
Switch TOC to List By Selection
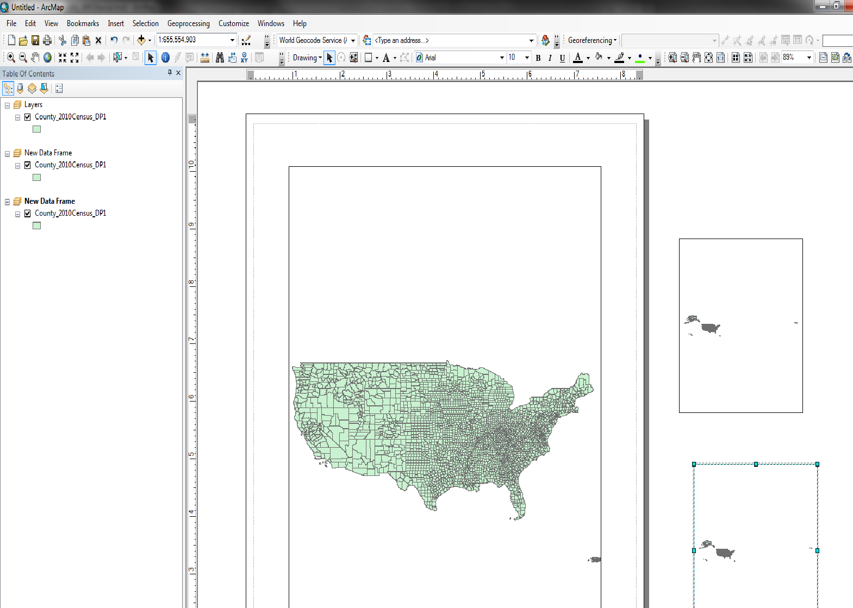pos(44,89)
